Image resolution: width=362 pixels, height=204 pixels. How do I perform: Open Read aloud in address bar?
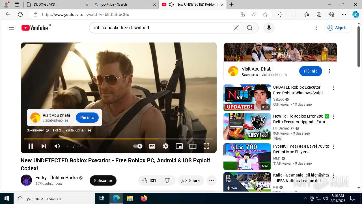(x=254, y=14)
